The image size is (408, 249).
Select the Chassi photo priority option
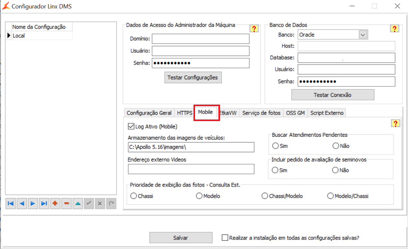tap(134, 196)
